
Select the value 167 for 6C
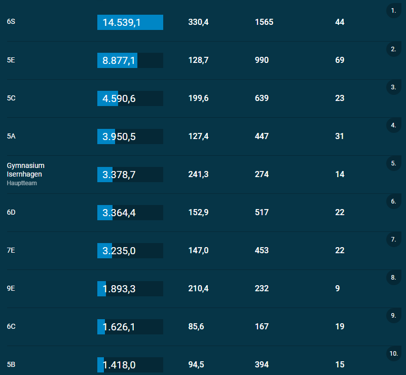click(262, 326)
